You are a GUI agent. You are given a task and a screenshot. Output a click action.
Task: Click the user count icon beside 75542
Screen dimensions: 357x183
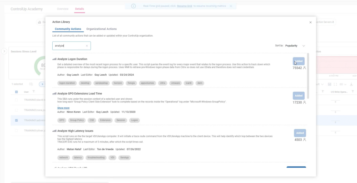304,68
